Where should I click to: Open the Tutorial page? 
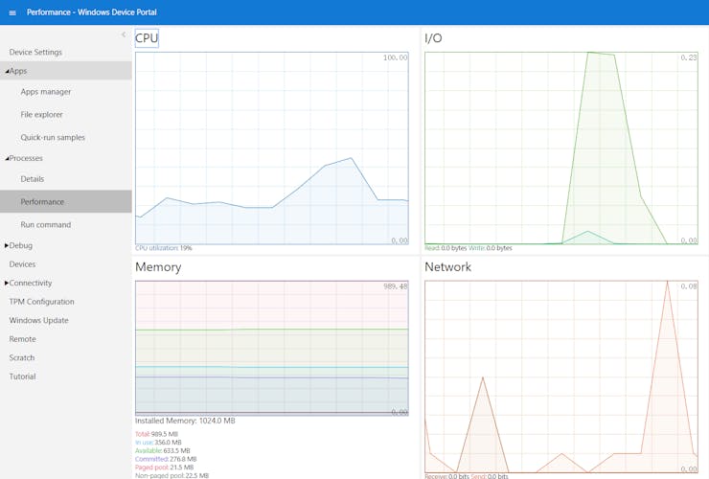(22, 376)
